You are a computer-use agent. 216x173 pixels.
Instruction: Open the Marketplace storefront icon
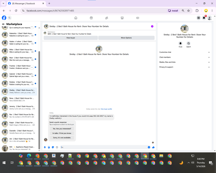coord(122,18)
